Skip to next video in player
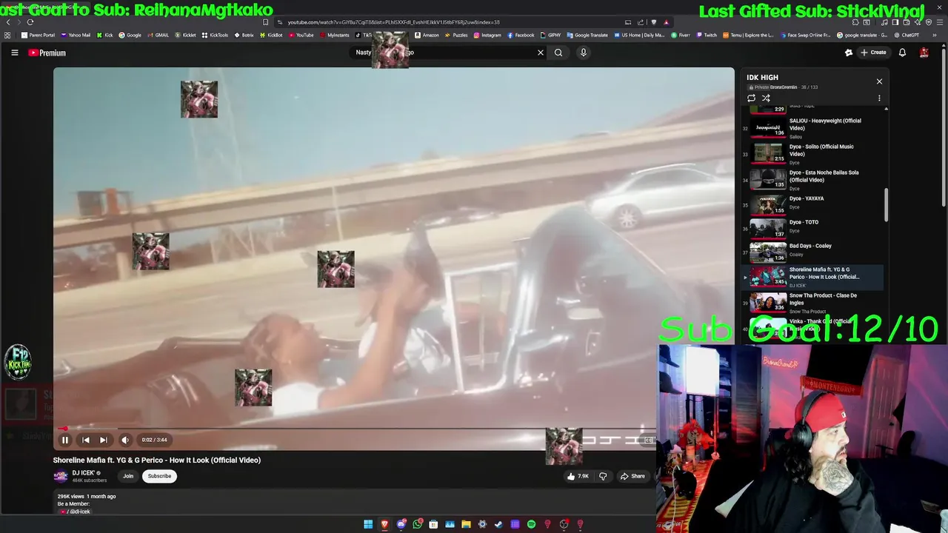Screen dimensions: 948x533 104,440
